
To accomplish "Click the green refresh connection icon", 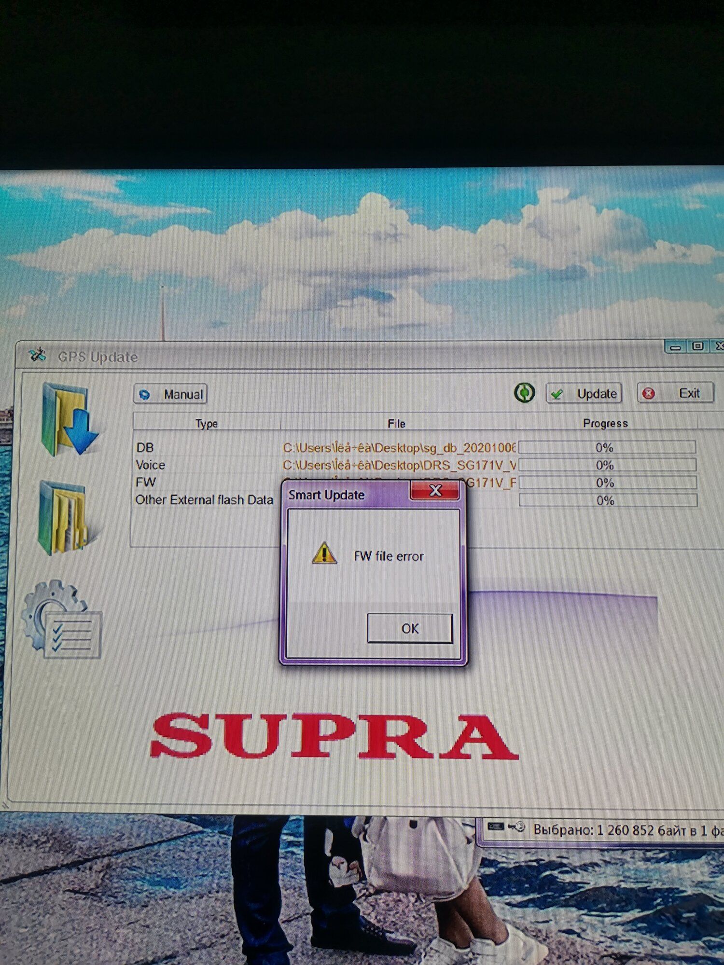I will (524, 393).
